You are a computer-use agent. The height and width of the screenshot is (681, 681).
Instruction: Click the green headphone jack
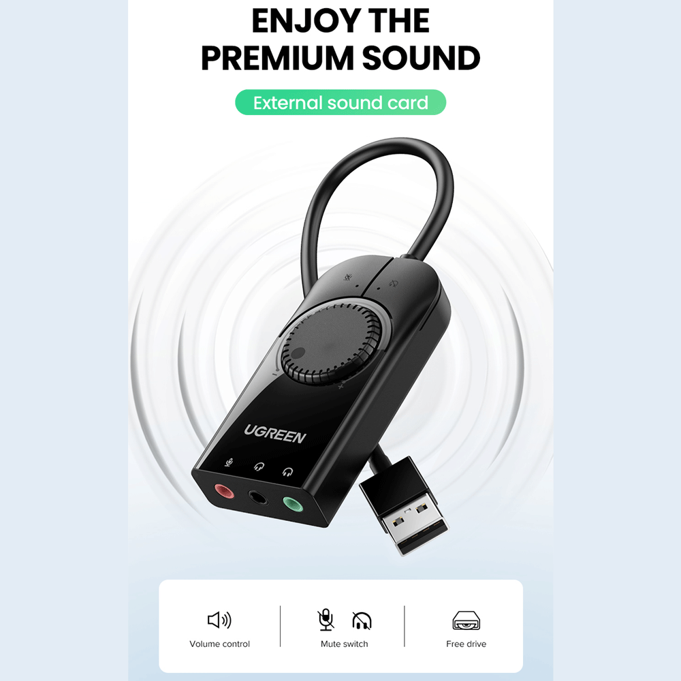[x=292, y=503]
